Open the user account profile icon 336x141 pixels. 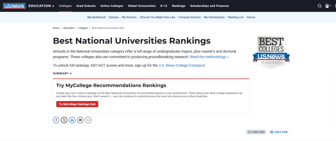(x=328, y=6)
